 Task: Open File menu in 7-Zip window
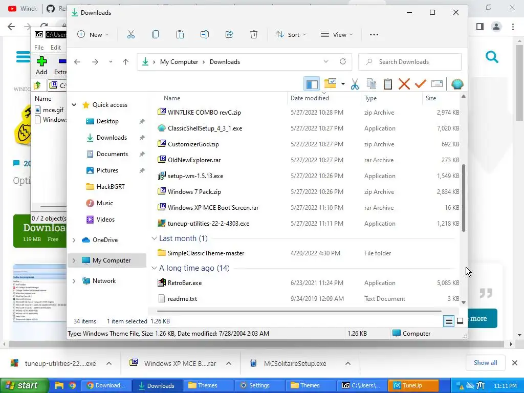[39, 48]
